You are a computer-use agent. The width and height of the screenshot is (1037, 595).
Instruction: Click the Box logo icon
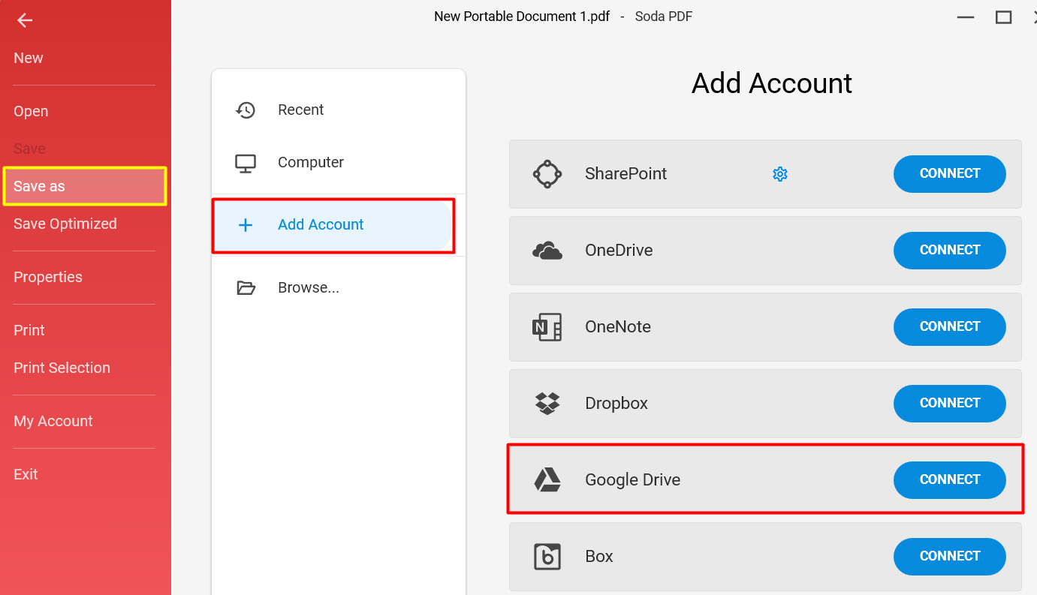point(547,557)
